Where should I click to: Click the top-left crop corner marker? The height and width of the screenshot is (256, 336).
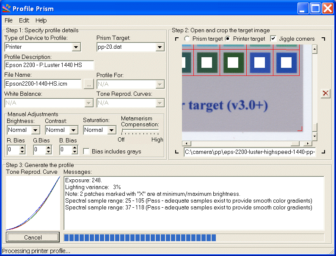pos(177,39)
